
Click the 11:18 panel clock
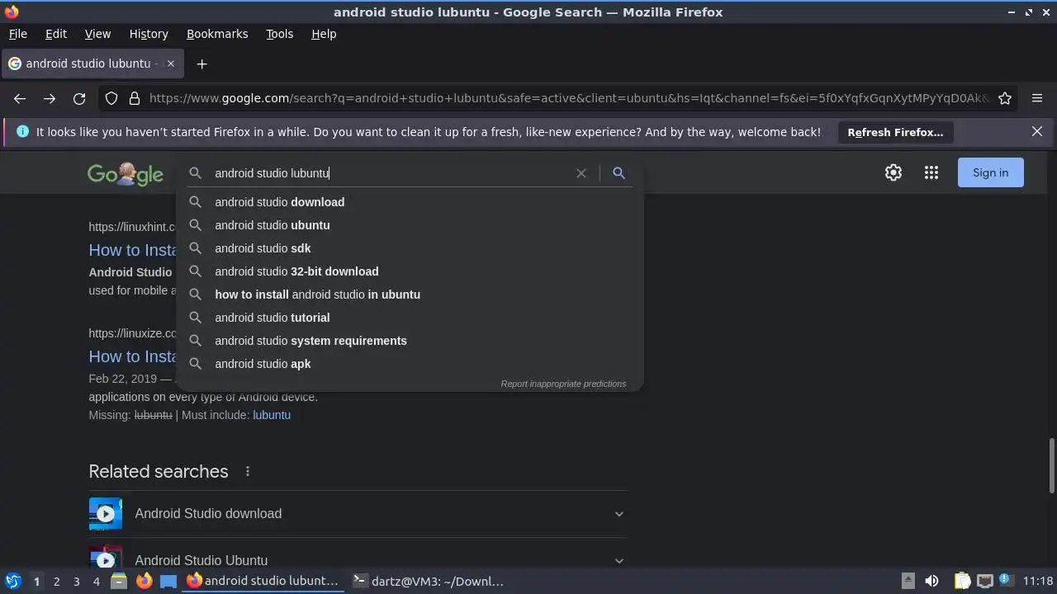coord(1038,582)
